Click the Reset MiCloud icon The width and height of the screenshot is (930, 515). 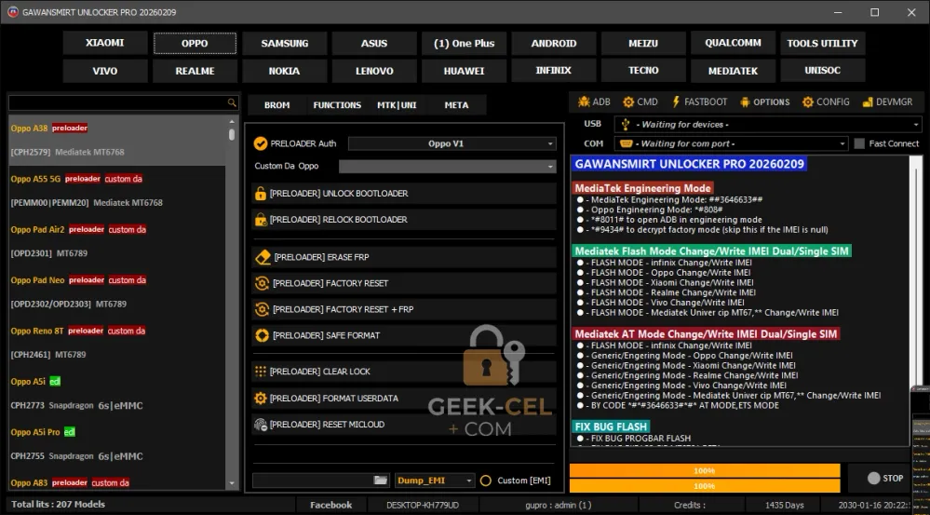(261, 425)
